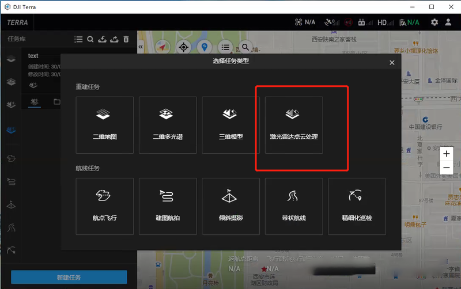Click the export task icon in 任务库
The height and width of the screenshot is (289, 461).
(114, 39)
